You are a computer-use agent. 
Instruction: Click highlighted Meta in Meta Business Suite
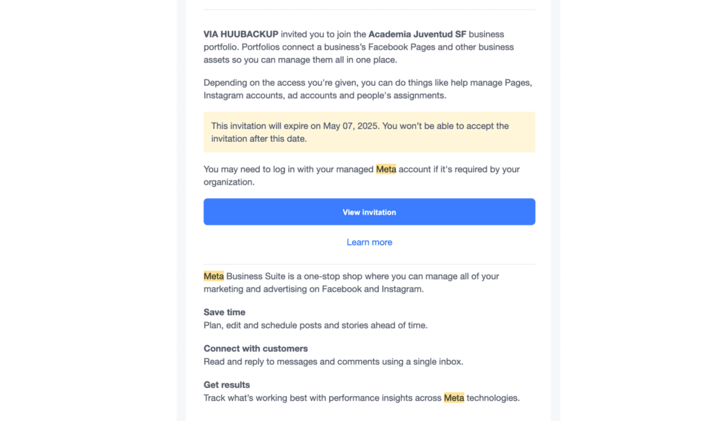coord(214,276)
